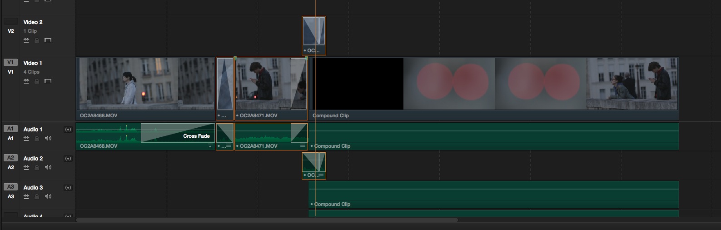Toggle auto select on Video 1 track

coord(26,81)
